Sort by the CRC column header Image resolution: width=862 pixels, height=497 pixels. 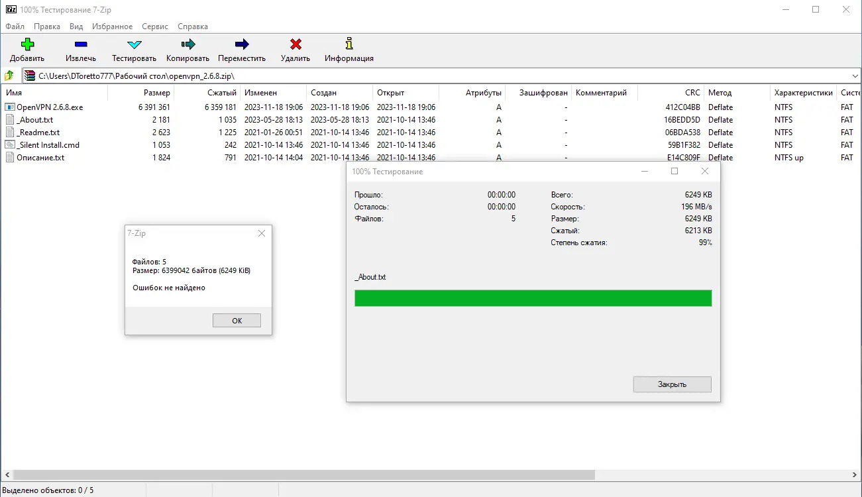(671, 93)
